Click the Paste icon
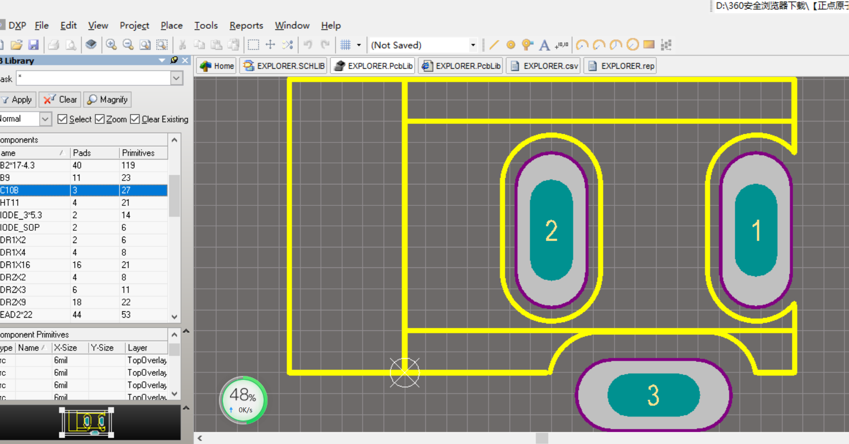849x444 pixels. click(216, 45)
